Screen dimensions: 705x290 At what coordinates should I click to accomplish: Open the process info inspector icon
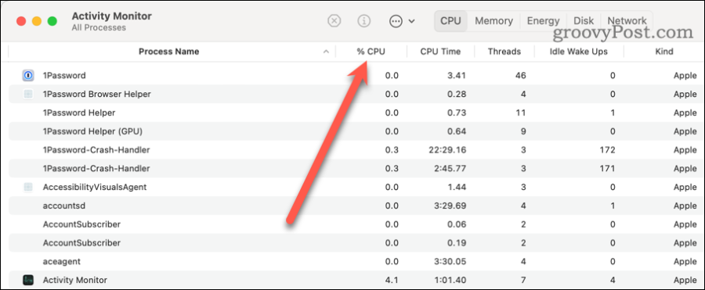pos(363,20)
